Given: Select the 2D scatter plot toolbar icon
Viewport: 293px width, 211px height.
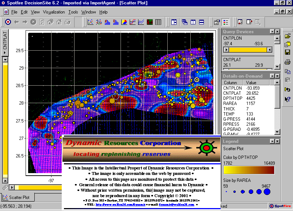Looking at the screenshot, I should pyautogui.click(x=90, y=22).
